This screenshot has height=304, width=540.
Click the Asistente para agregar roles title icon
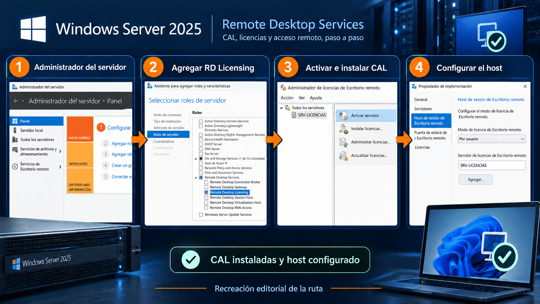pyautogui.click(x=150, y=86)
